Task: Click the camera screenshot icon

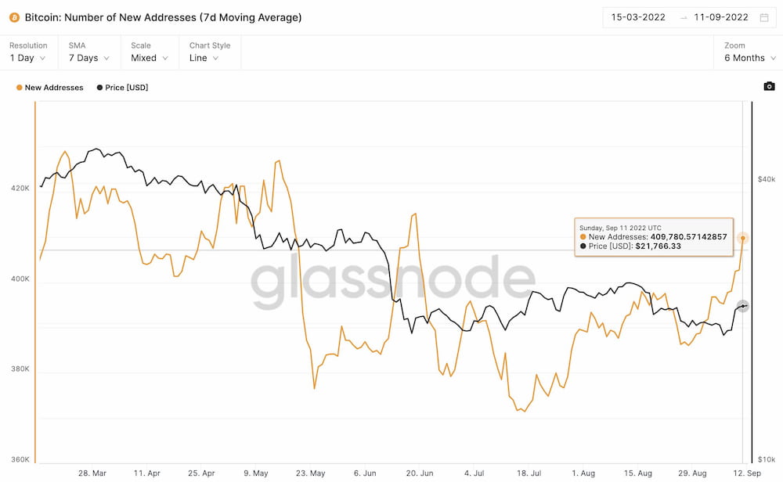Action: pos(769,86)
